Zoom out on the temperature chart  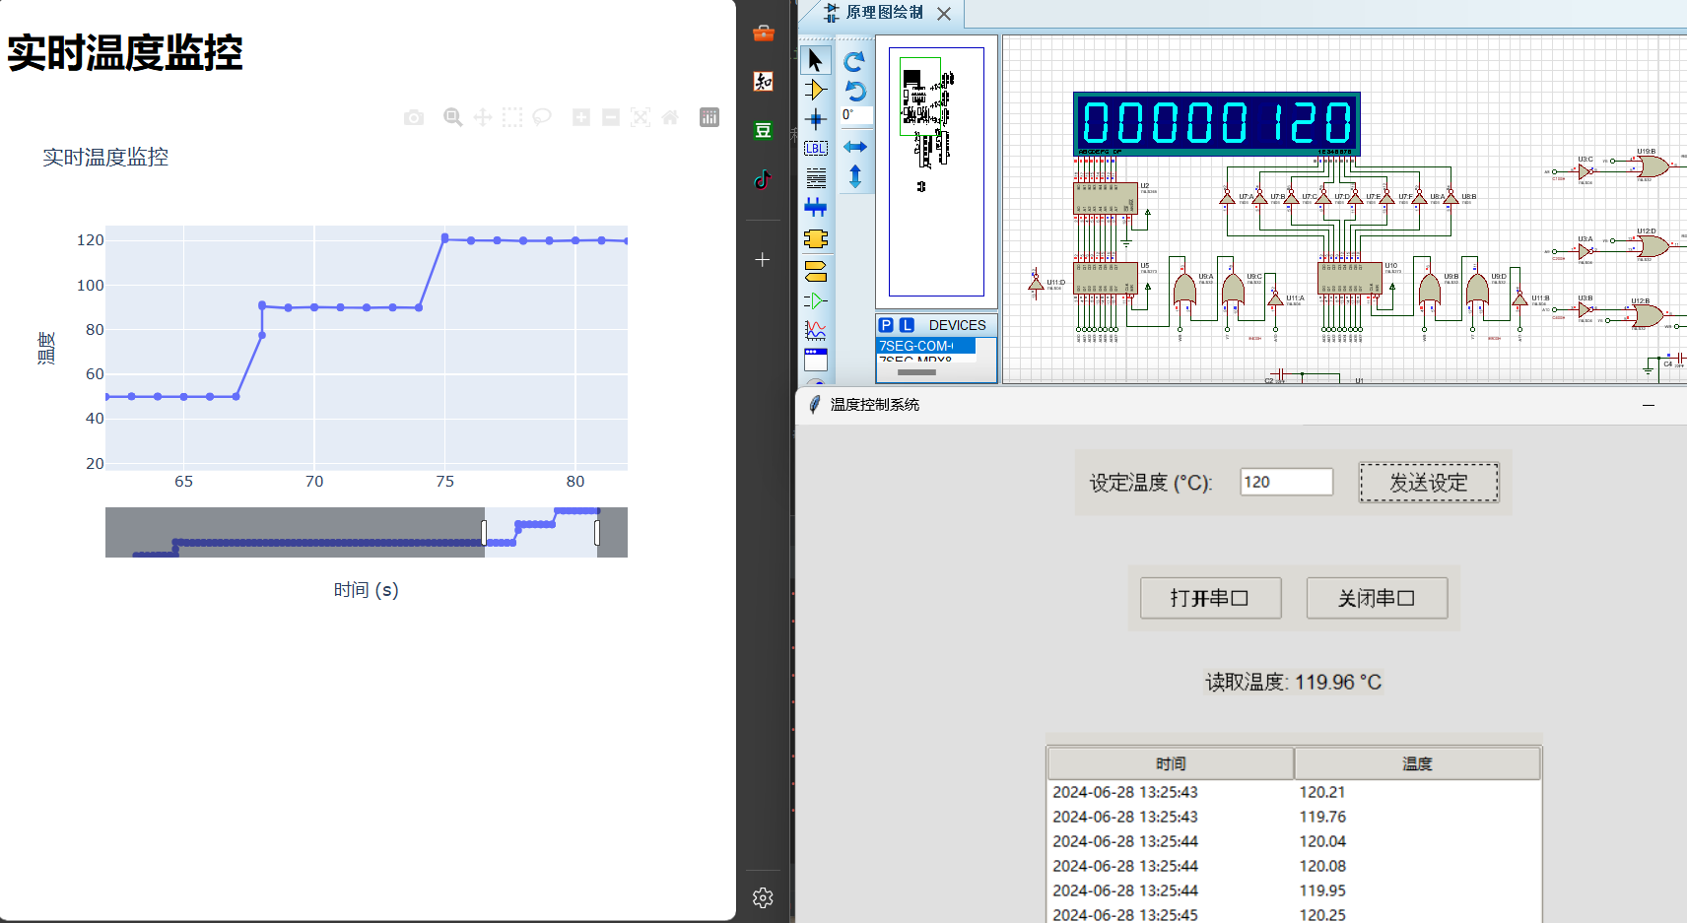pyautogui.click(x=611, y=118)
